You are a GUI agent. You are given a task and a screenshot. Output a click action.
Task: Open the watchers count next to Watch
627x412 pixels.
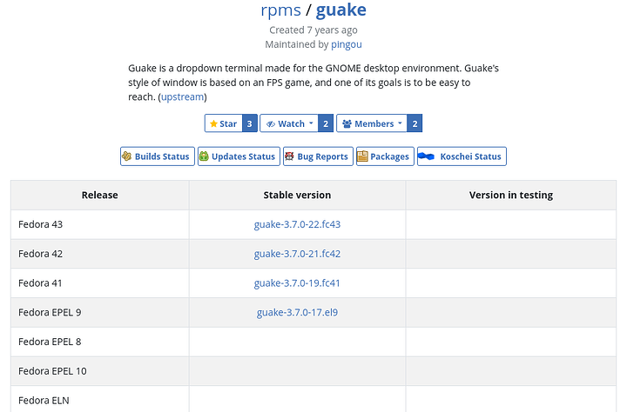click(x=326, y=123)
